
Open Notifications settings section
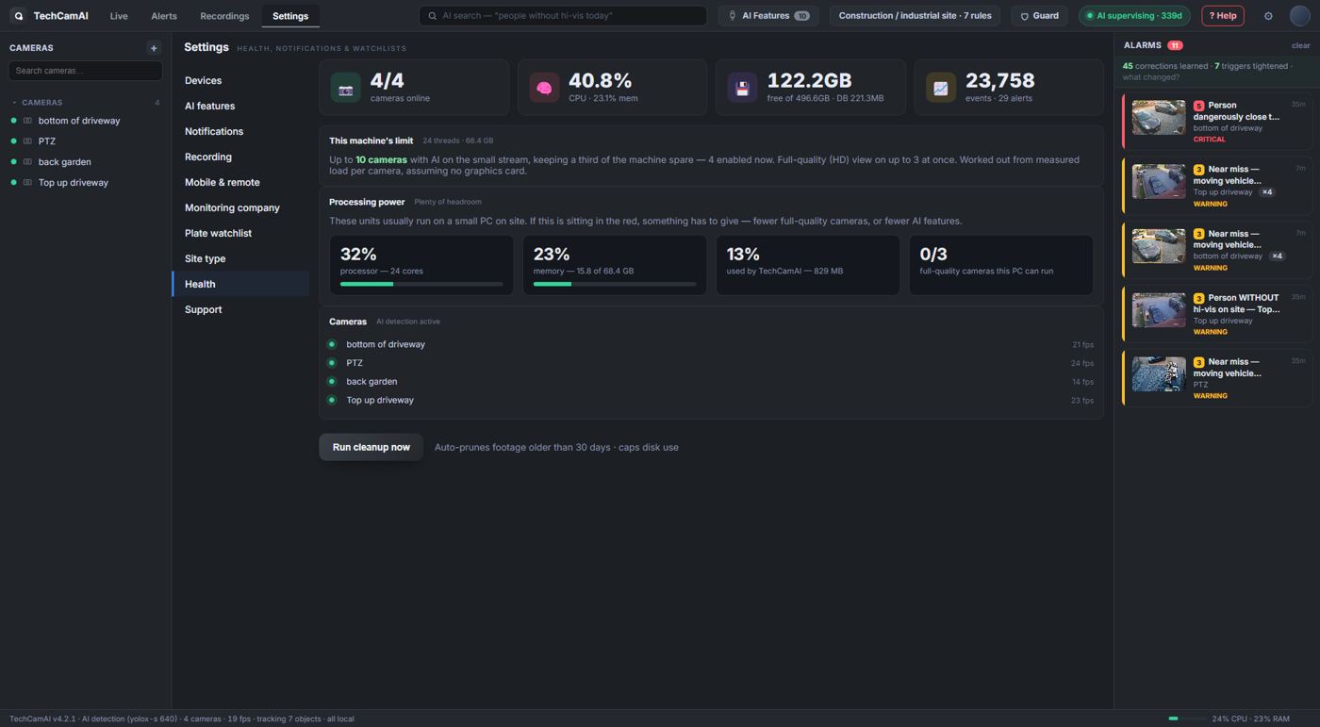pyautogui.click(x=240, y=132)
